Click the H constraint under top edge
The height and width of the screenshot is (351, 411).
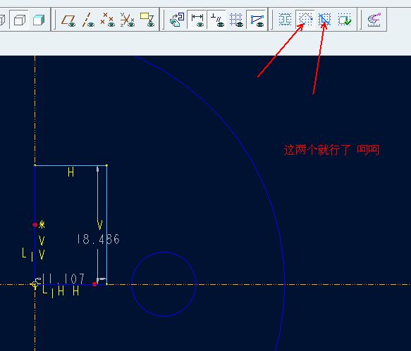[x=70, y=172]
